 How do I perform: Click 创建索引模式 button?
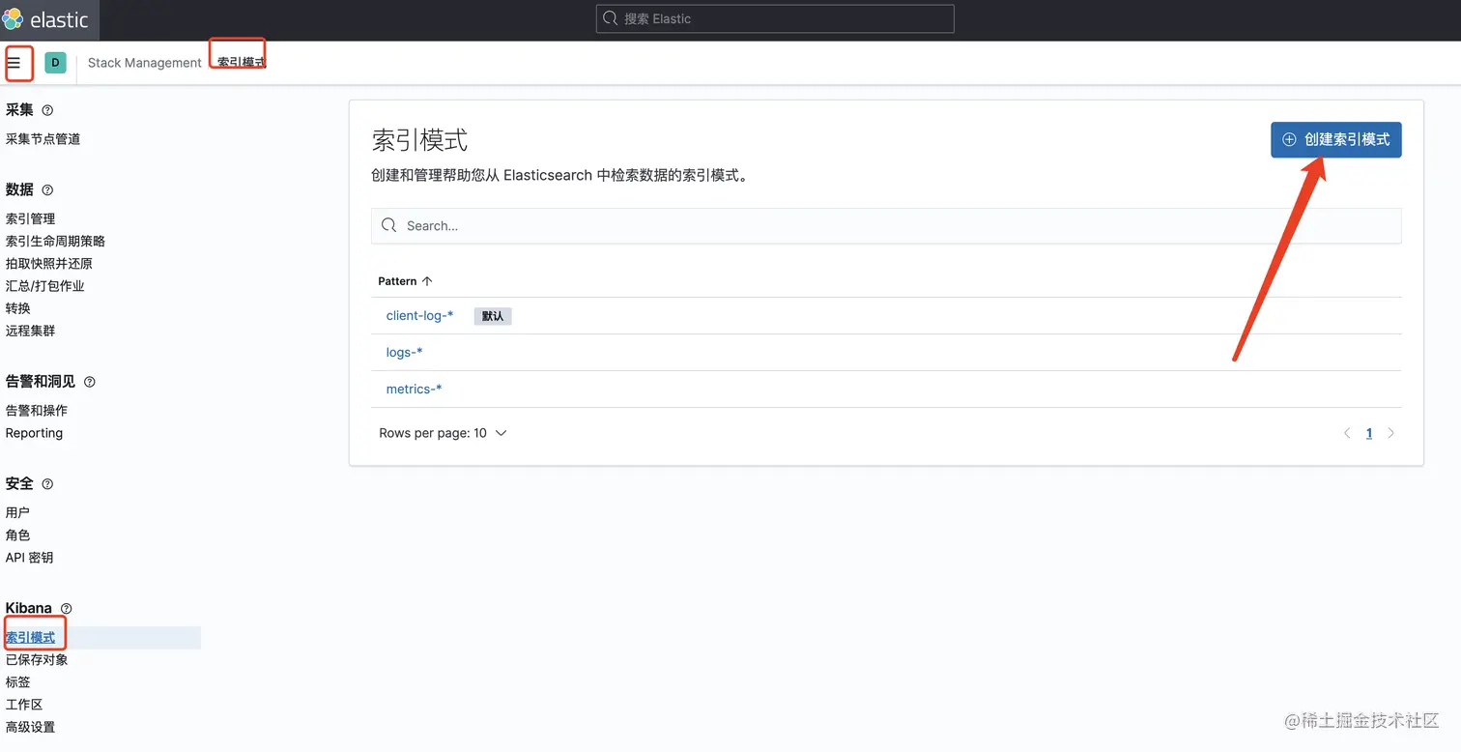[x=1336, y=139]
